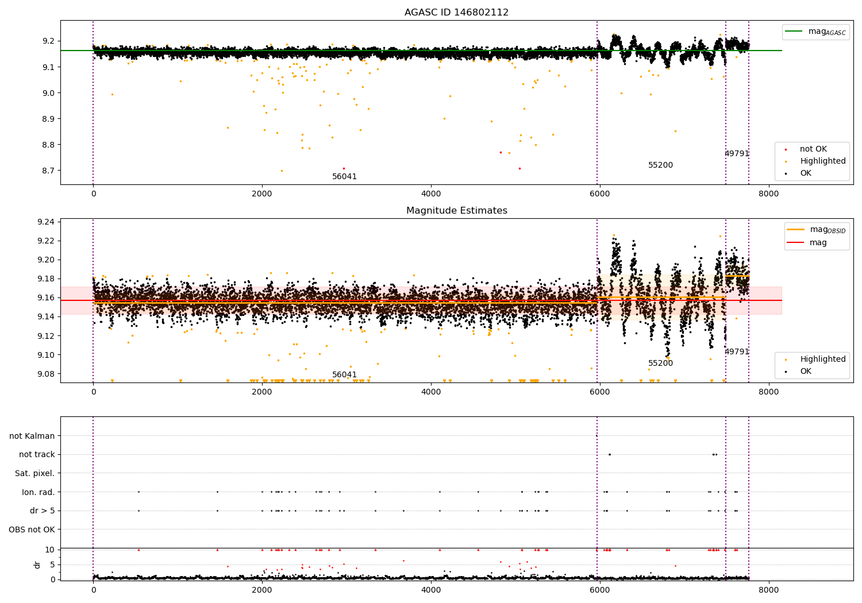The image size is (862, 603).
Task: Click the '5' tick on the dr axis
Action: pos(52,565)
